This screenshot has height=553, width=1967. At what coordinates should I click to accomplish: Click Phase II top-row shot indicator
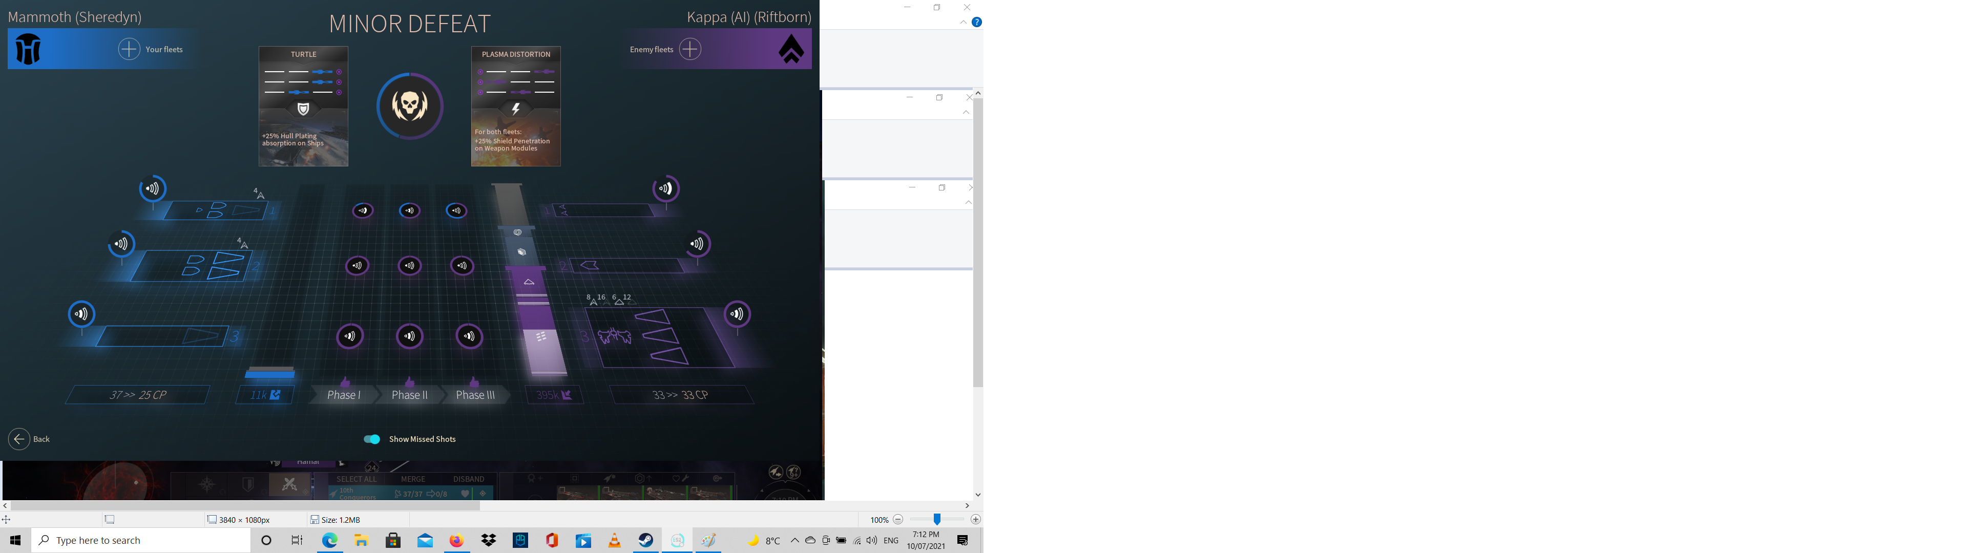[x=410, y=211]
